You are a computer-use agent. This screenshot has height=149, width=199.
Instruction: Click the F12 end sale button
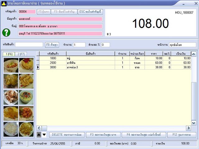182,135
